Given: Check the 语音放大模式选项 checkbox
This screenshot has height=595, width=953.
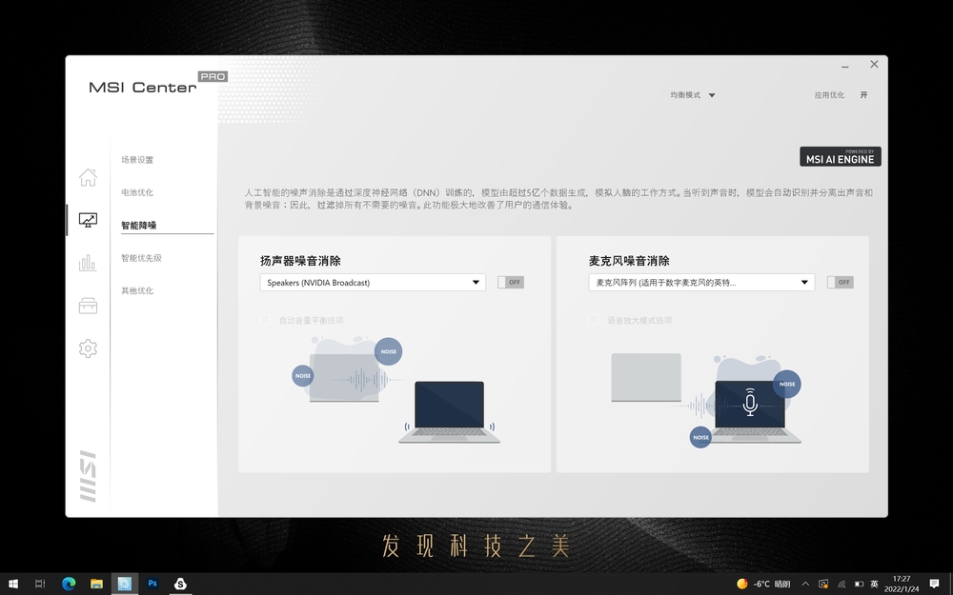Looking at the screenshot, I should pos(594,320).
